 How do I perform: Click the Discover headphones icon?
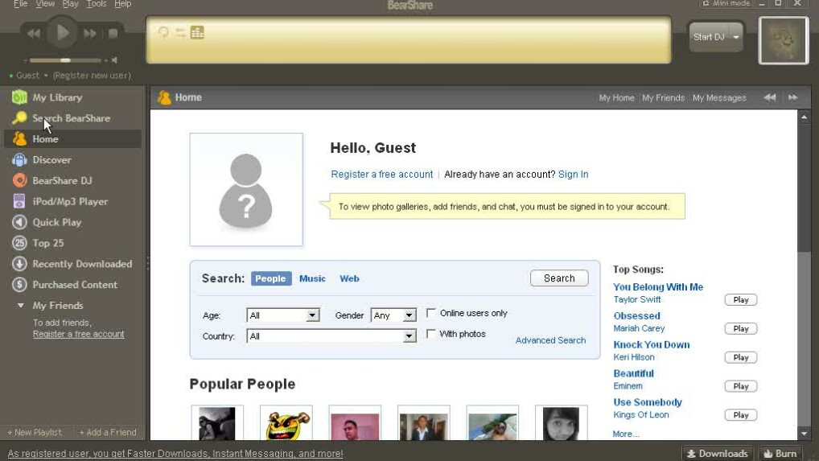pos(19,160)
